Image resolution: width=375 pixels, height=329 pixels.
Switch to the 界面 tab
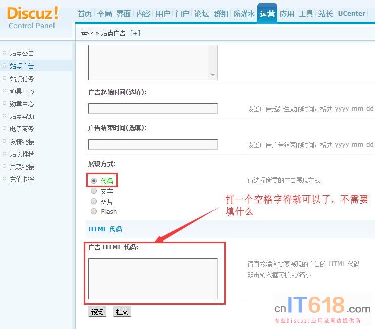pyautogui.click(x=124, y=14)
